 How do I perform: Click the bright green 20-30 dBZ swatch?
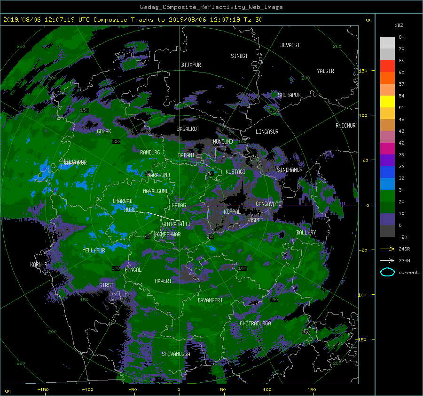387,195
